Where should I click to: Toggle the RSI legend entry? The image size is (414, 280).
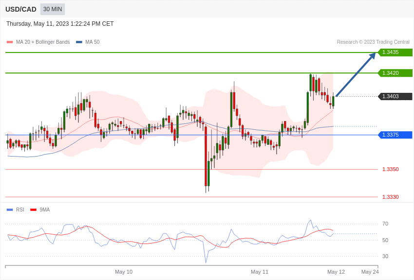pos(15,210)
